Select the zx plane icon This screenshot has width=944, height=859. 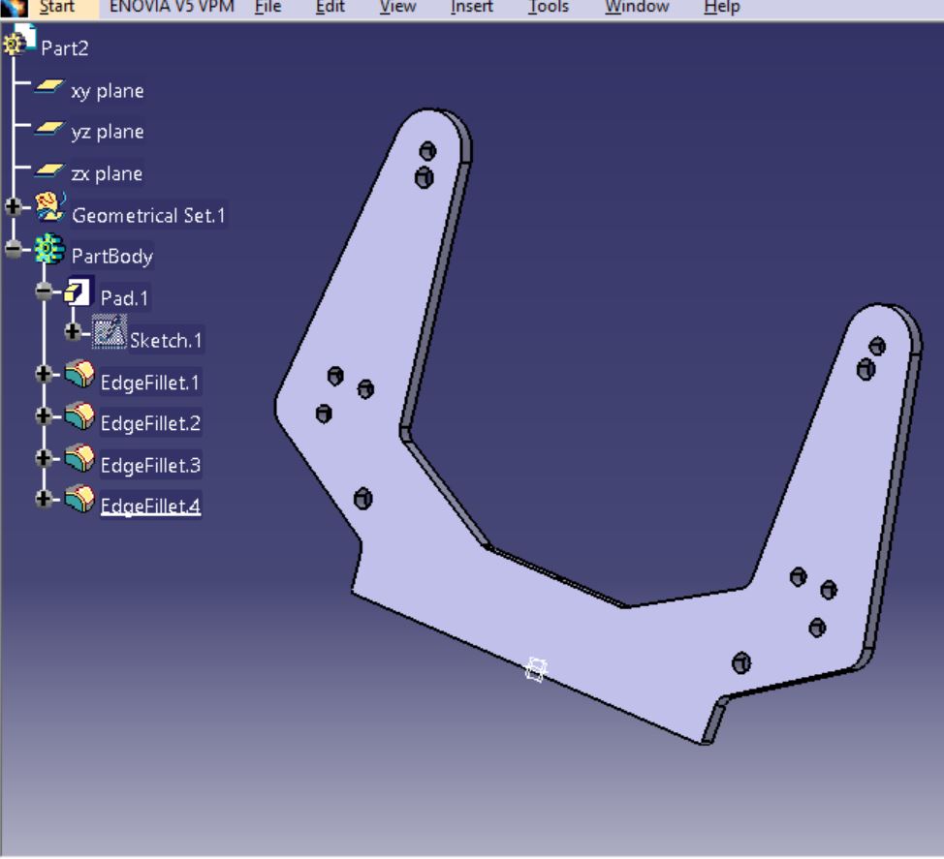pos(49,171)
